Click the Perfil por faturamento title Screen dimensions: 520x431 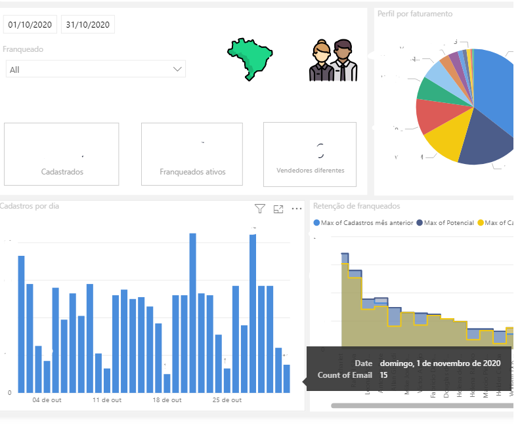pyautogui.click(x=415, y=14)
